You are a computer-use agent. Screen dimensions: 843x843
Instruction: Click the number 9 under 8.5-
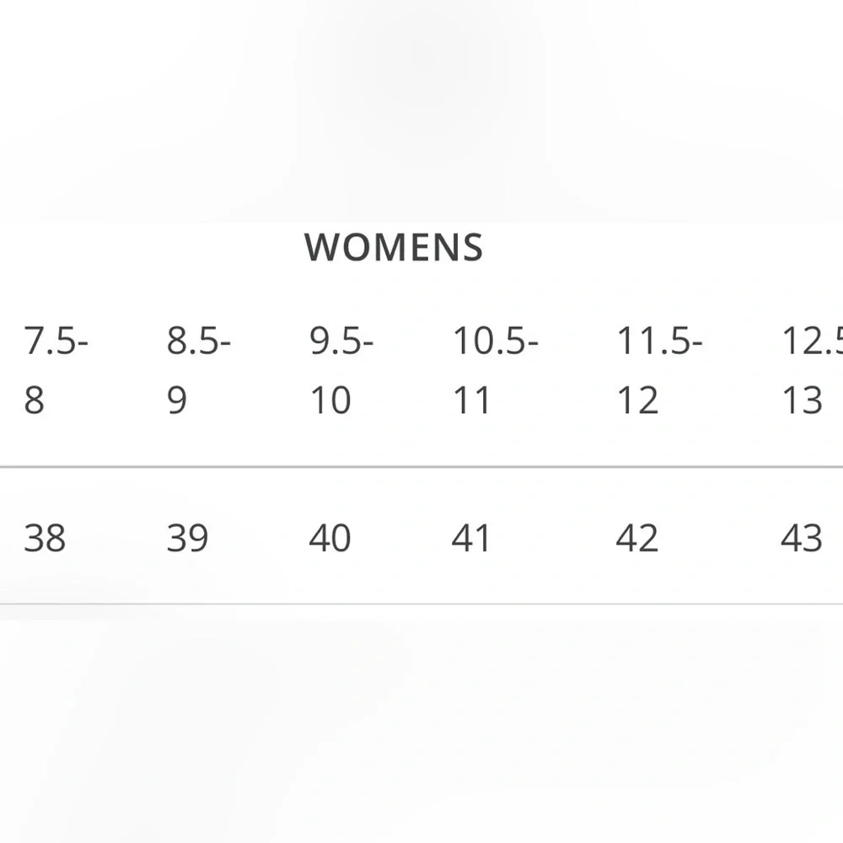177,400
